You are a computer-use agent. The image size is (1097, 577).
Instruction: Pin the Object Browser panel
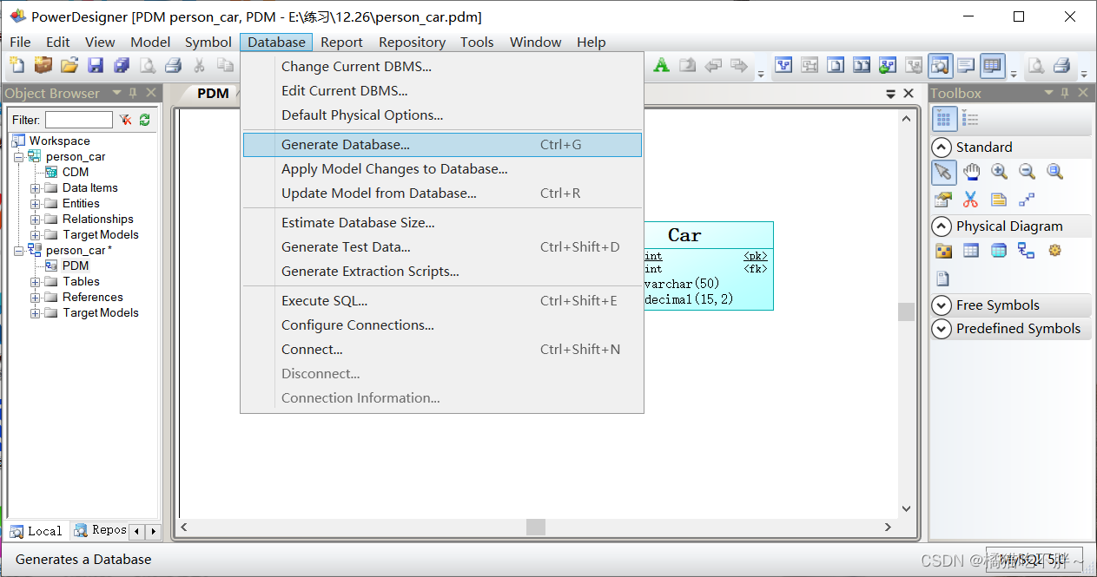[133, 93]
